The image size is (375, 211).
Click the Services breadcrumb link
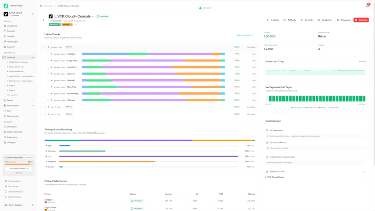48,6
